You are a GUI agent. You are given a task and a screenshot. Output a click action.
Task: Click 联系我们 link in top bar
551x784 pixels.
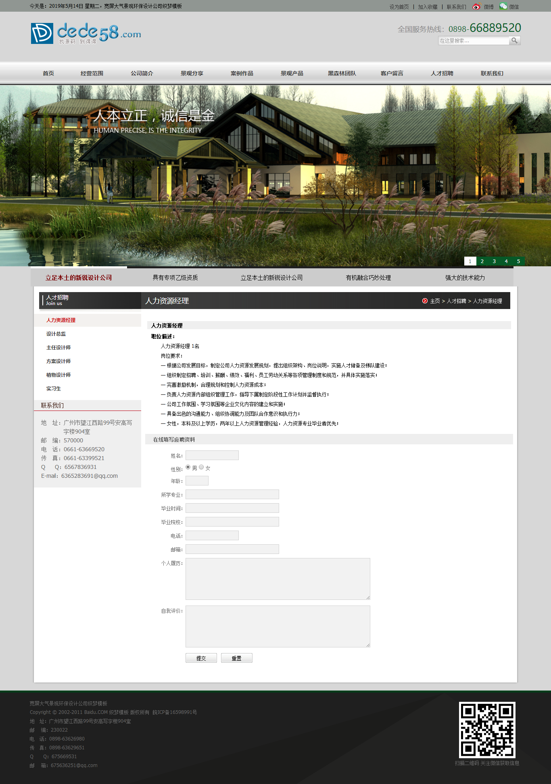pos(456,7)
